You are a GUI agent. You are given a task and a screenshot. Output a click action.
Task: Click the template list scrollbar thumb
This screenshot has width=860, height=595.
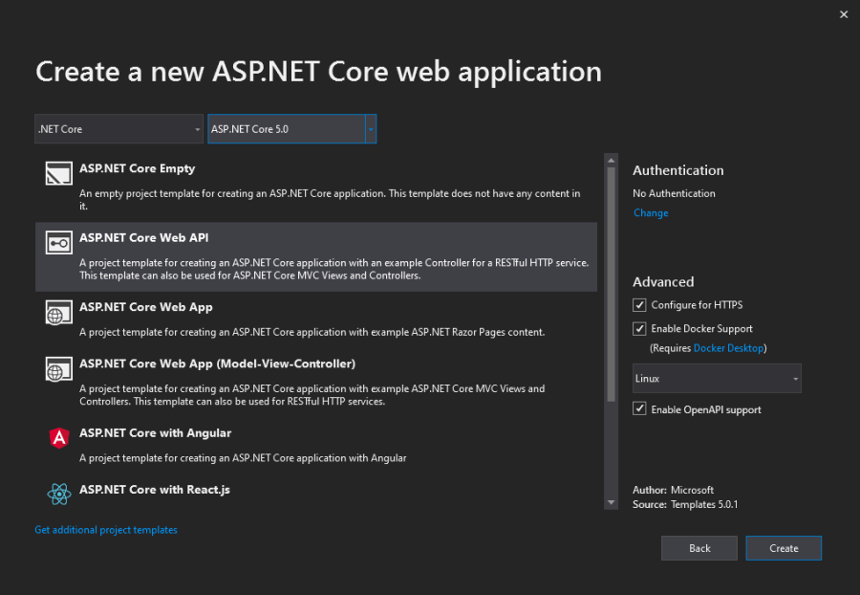(611, 284)
